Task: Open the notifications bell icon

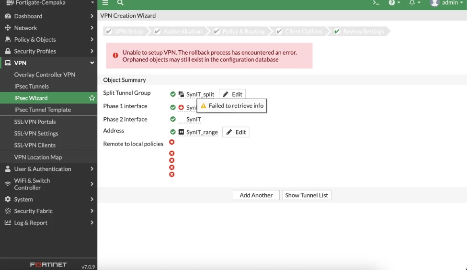Action: pos(412,3)
